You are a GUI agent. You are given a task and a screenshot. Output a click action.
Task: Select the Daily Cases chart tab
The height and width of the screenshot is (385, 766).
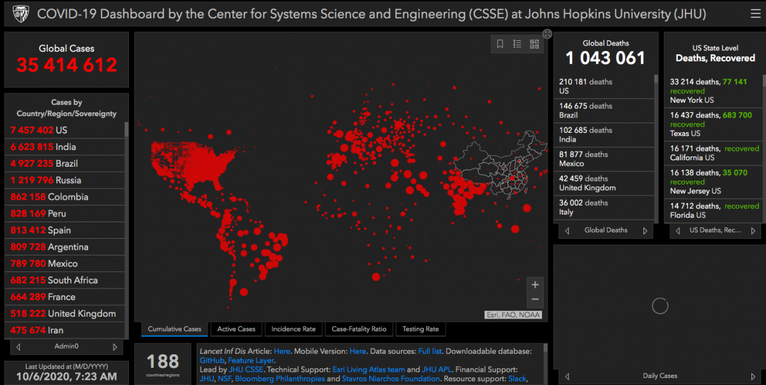click(659, 376)
